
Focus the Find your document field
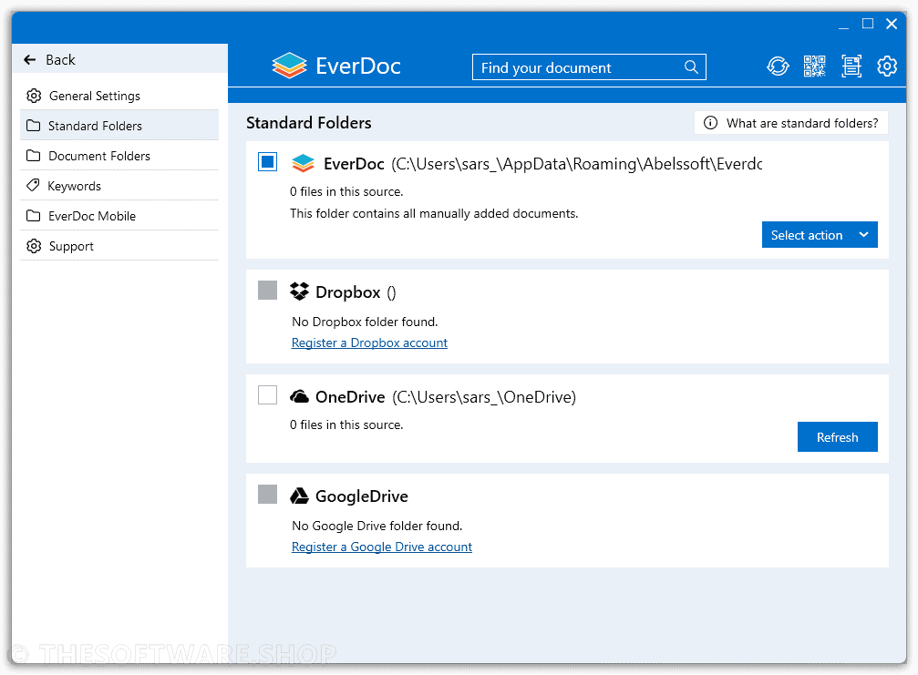[x=589, y=67]
